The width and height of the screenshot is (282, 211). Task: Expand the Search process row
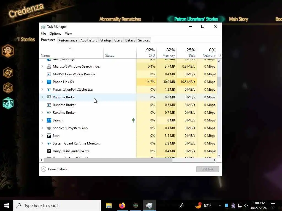42,120
